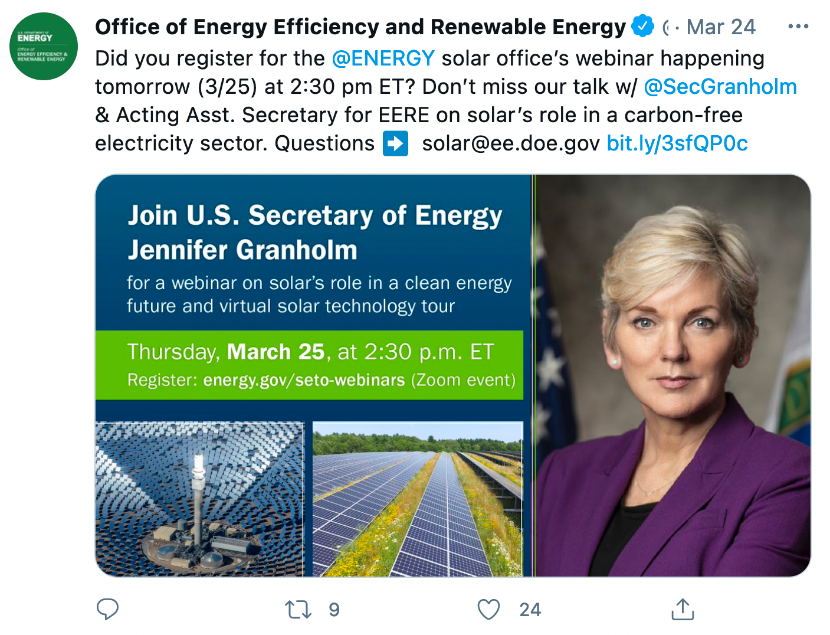Click the blue right-arrow emoji after Questions
The width and height of the screenshot is (830, 635).
point(395,143)
